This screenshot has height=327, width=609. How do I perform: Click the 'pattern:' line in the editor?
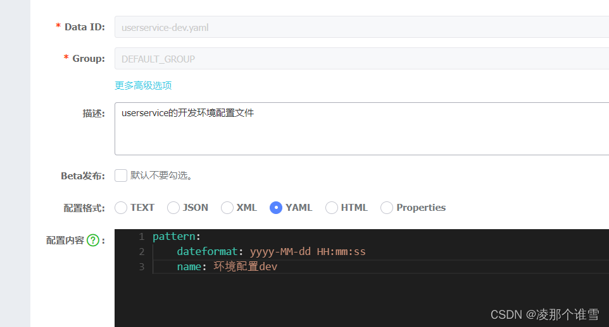tap(177, 236)
